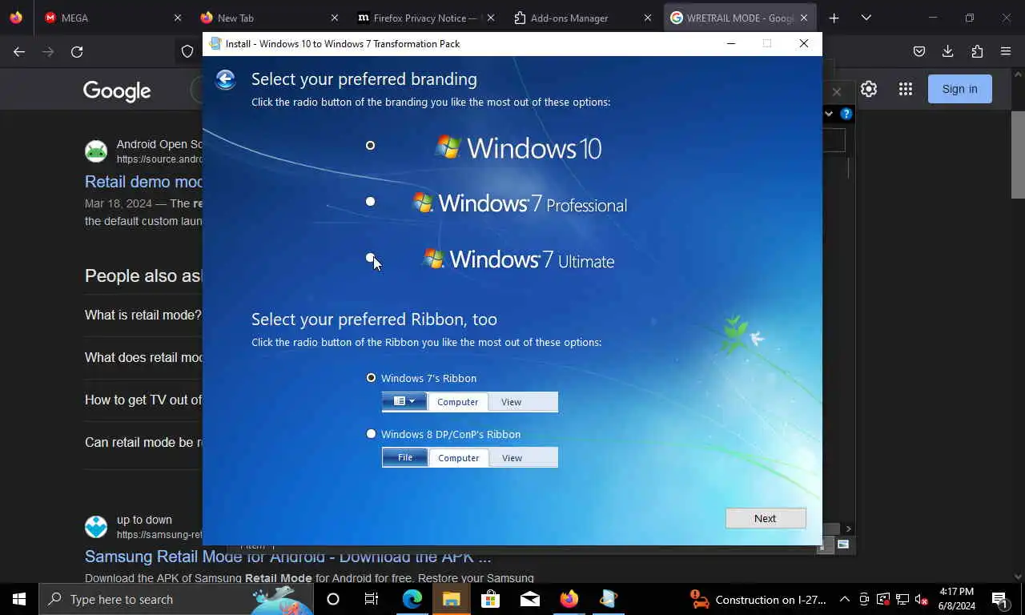Click the blue help question mark icon

846,114
